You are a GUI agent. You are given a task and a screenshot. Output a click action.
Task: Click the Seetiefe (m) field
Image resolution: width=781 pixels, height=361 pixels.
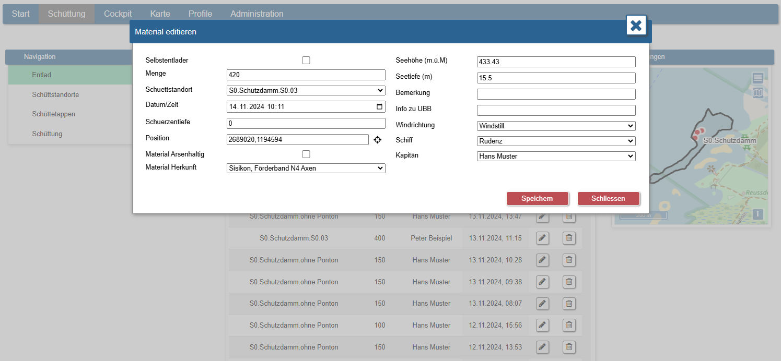coord(556,78)
